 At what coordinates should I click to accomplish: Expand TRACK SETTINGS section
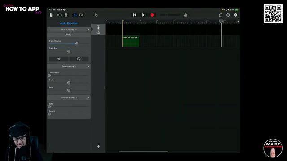pos(69,30)
